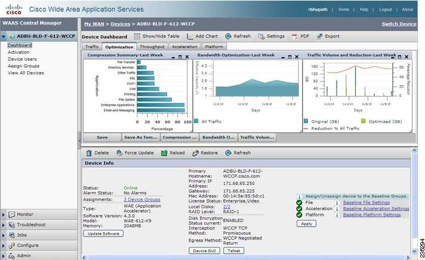The height and width of the screenshot is (260, 425).
Task: Click info icon next to Platform baseline
Action: 337,215
